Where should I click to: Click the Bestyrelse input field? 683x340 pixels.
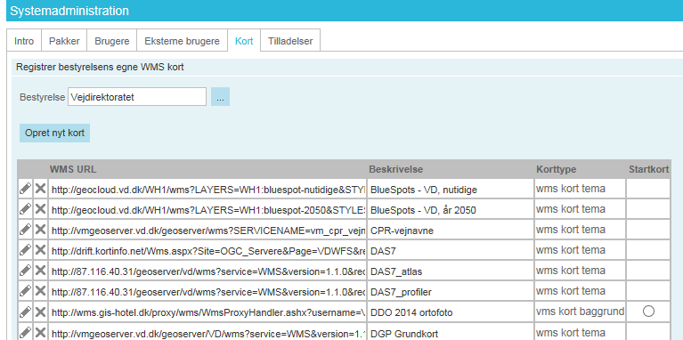point(137,97)
